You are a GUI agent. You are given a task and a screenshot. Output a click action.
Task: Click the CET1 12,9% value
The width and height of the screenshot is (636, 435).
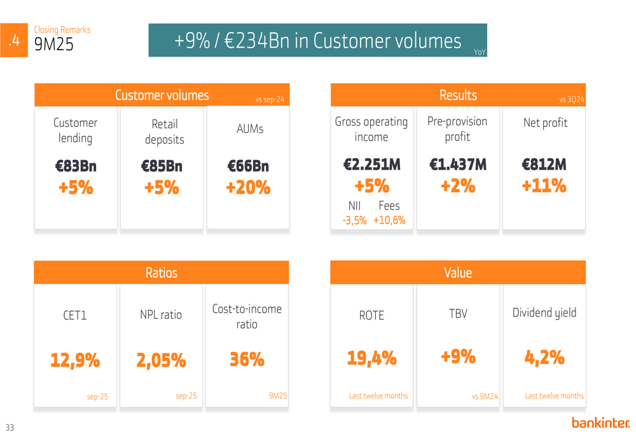[75, 361]
